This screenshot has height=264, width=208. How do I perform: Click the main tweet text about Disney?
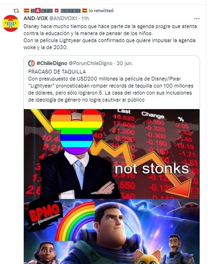110,37
